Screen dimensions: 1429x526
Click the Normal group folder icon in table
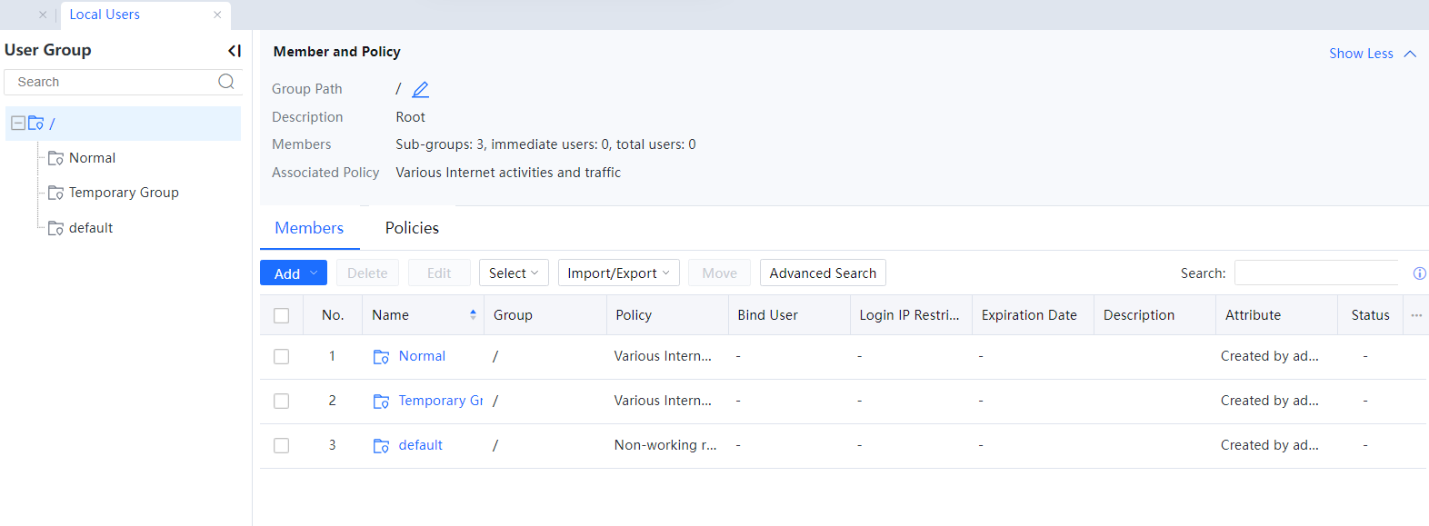click(x=382, y=357)
